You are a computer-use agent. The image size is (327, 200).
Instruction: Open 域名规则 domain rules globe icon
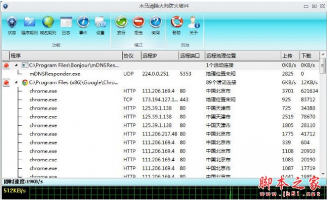tap(48, 22)
